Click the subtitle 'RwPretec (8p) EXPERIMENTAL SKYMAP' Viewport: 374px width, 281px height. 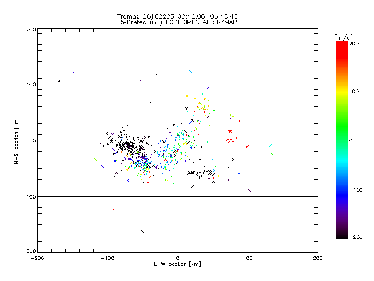pyautogui.click(x=178, y=22)
